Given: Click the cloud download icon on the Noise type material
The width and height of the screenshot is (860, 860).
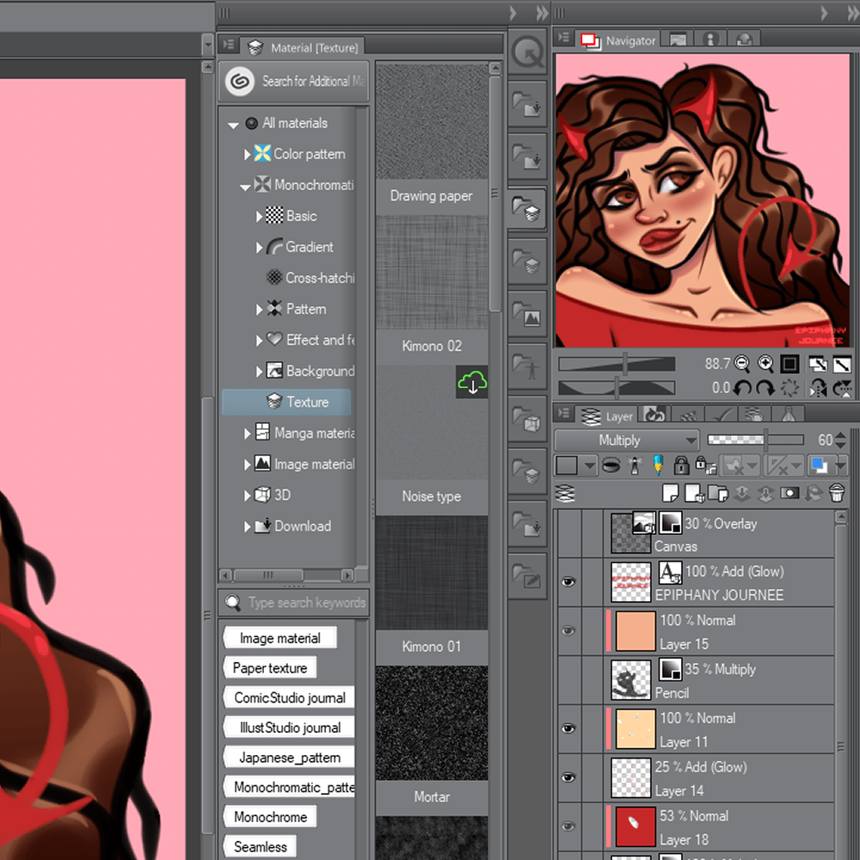Looking at the screenshot, I should [472, 382].
